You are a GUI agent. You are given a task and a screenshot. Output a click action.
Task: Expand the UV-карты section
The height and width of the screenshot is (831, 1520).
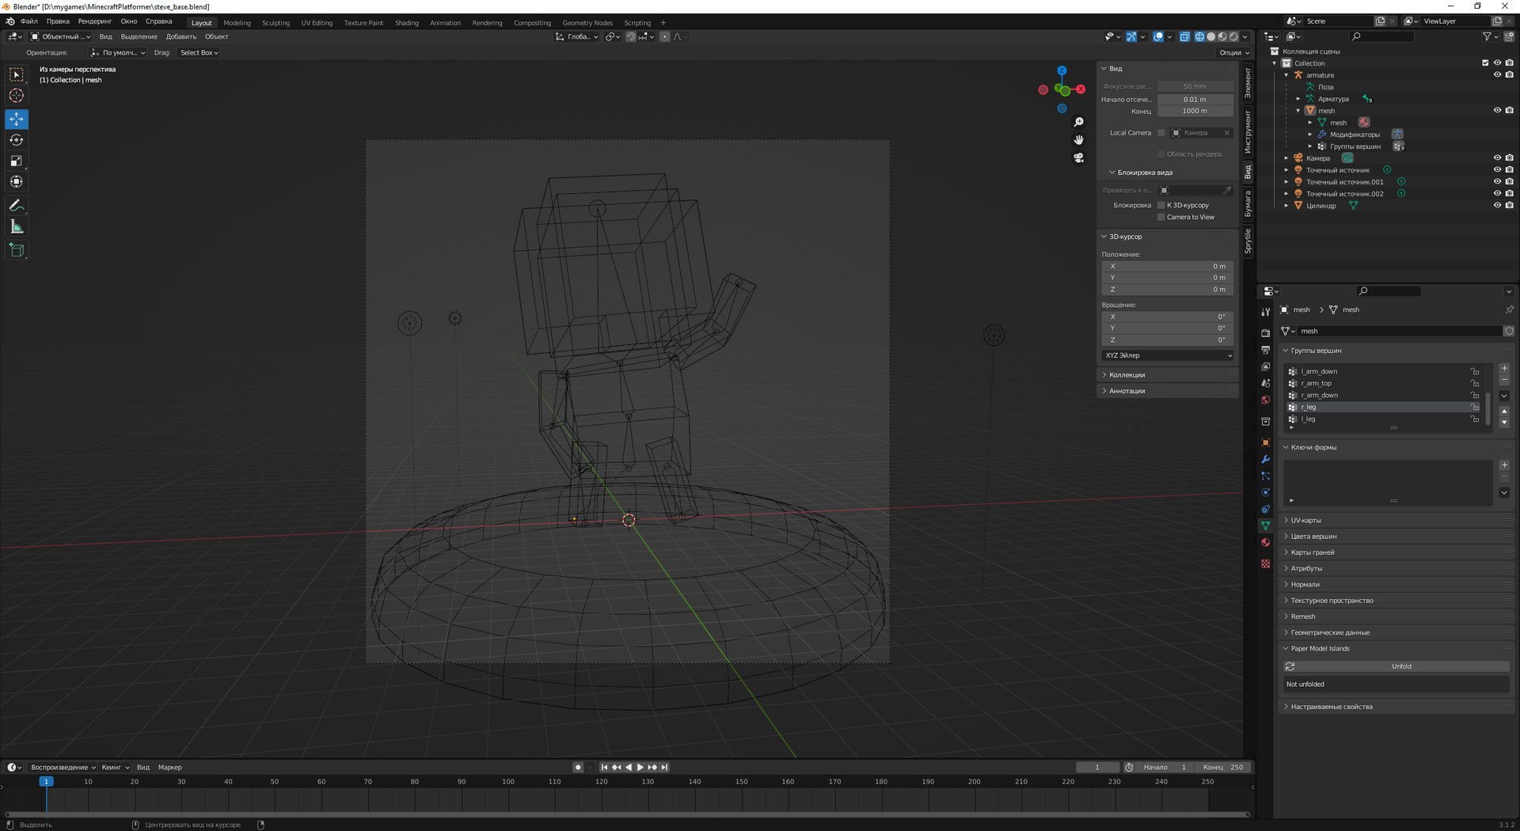(x=1305, y=521)
